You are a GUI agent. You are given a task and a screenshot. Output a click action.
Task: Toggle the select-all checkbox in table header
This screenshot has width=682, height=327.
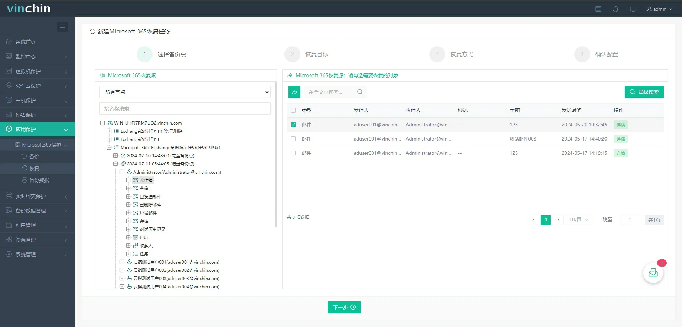(x=293, y=110)
